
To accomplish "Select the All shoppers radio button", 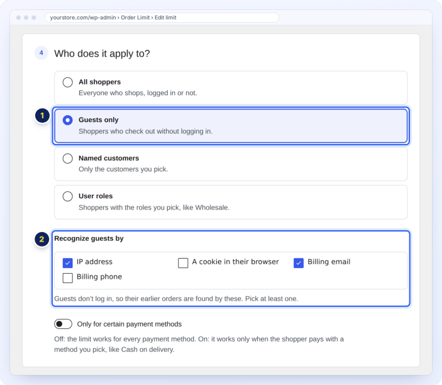I will 68,82.
